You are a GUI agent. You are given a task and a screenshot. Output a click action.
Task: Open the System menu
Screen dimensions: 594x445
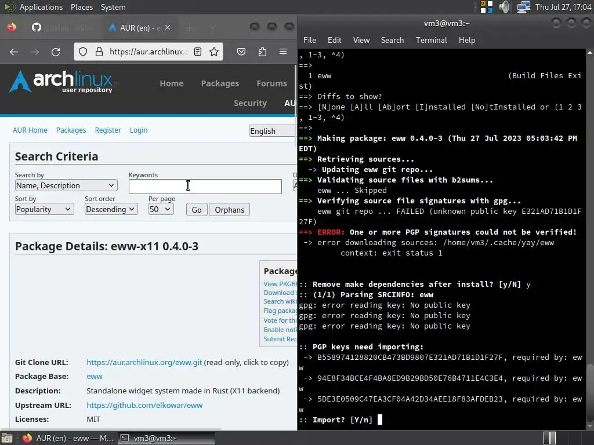[x=113, y=7]
